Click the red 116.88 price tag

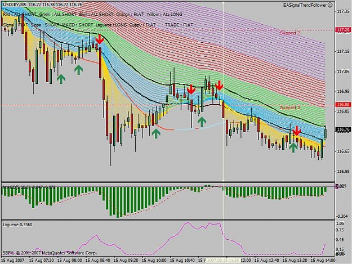344,105
